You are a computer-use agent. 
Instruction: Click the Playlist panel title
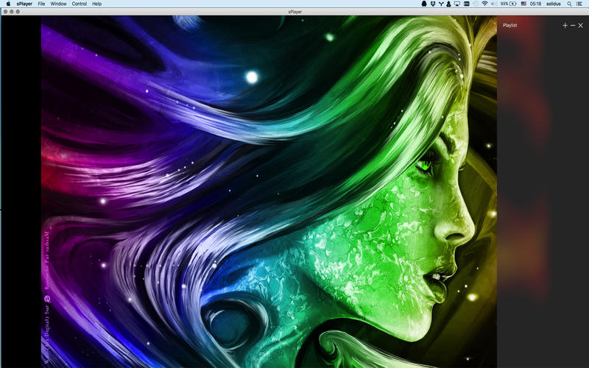pyautogui.click(x=509, y=26)
